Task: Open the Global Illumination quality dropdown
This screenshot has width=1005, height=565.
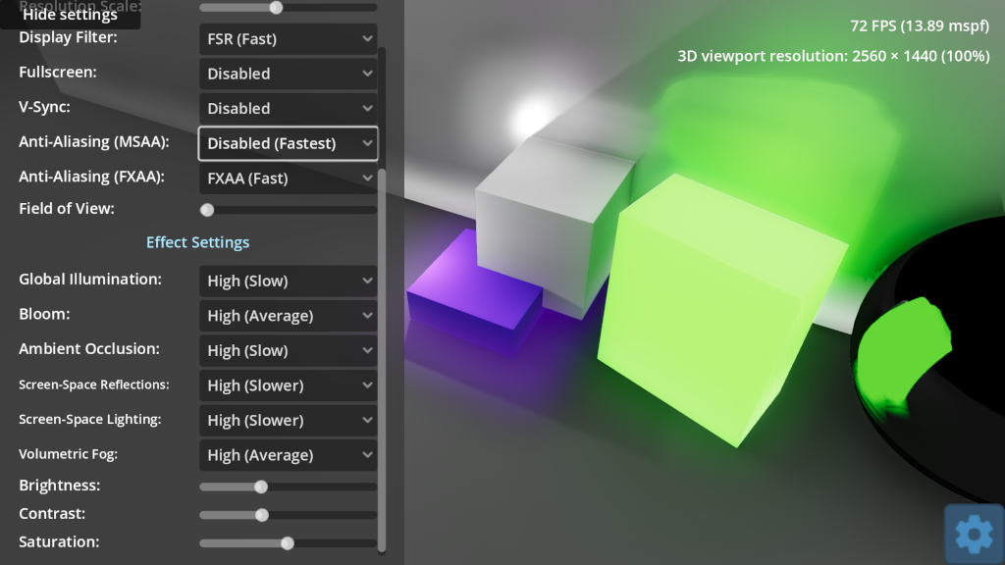Action: (288, 281)
